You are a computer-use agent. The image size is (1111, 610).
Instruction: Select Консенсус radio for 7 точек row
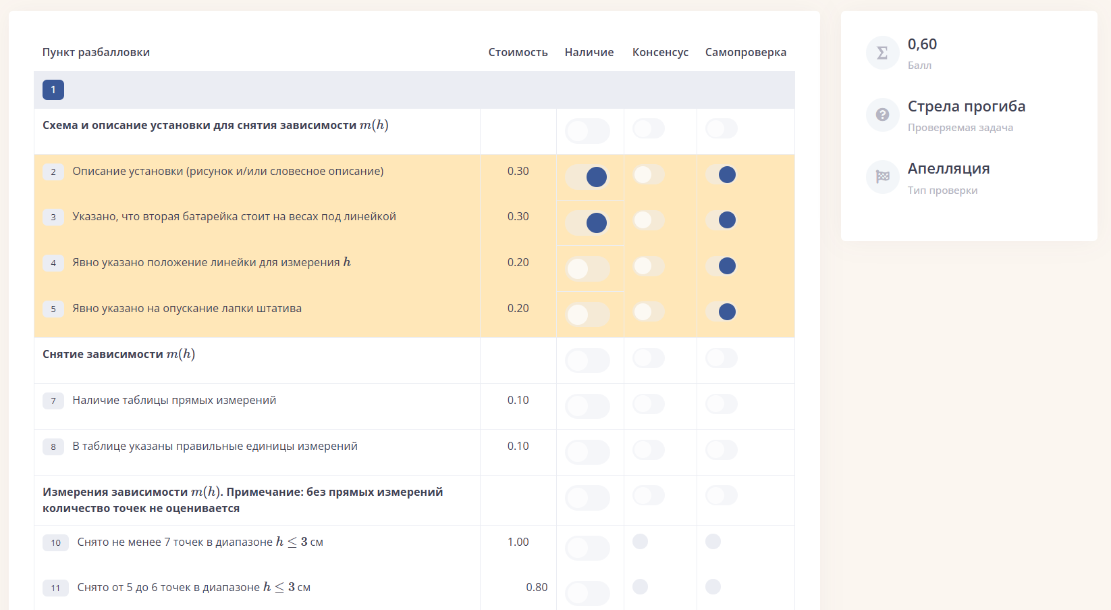point(641,541)
